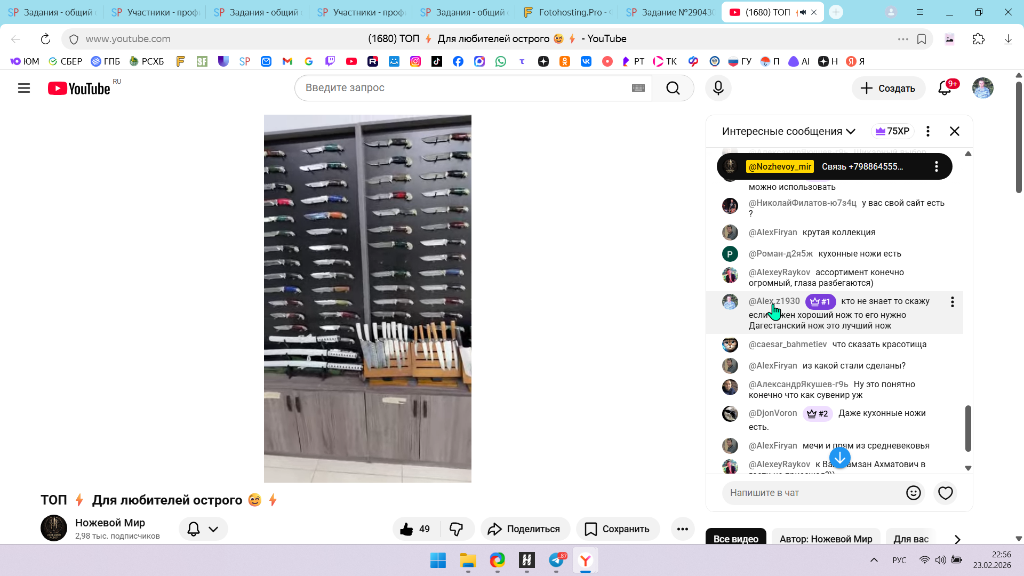Open the notifications bell with 9+ badge
This screenshot has height=576, width=1024.
click(945, 88)
